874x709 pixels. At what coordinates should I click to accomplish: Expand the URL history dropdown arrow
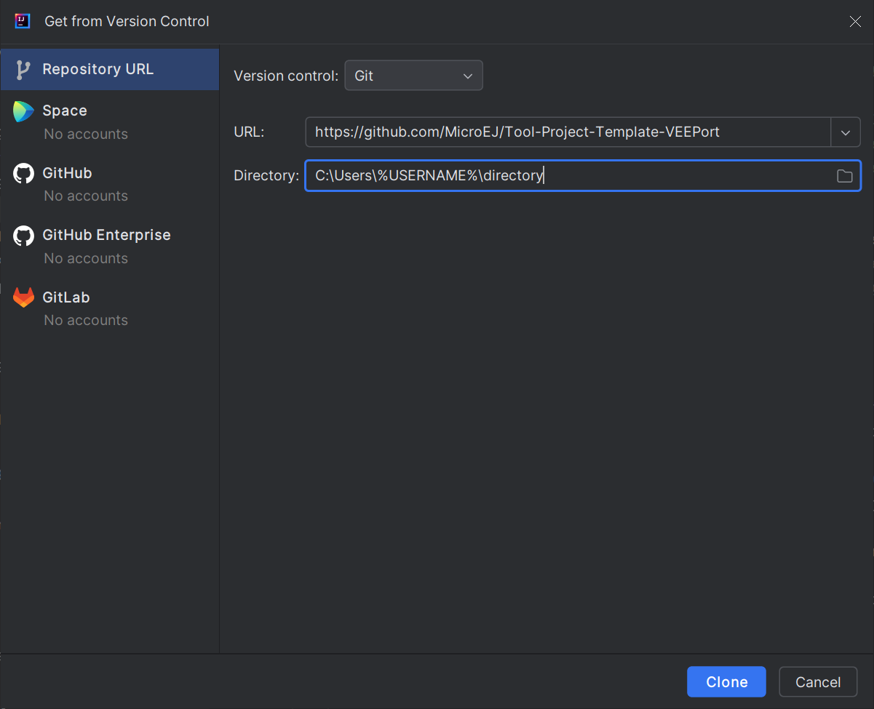846,132
